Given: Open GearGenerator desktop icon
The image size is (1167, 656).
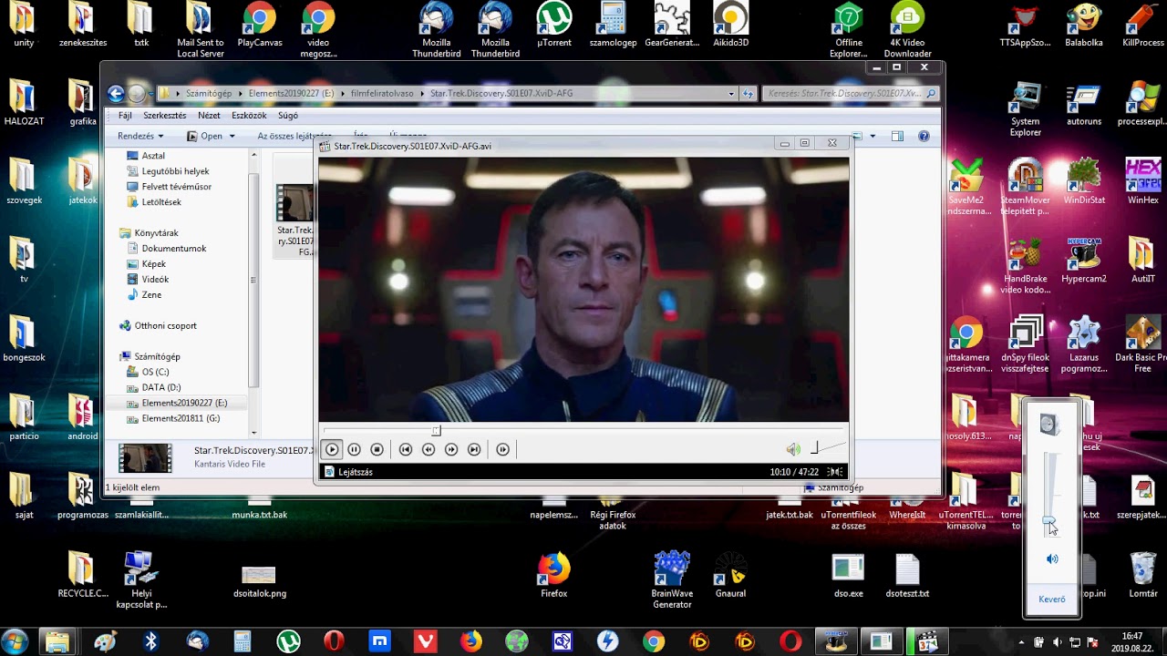Looking at the screenshot, I should click(672, 26).
